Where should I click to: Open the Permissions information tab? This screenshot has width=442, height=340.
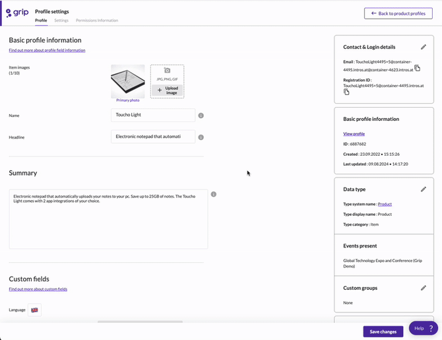pyautogui.click(x=97, y=20)
